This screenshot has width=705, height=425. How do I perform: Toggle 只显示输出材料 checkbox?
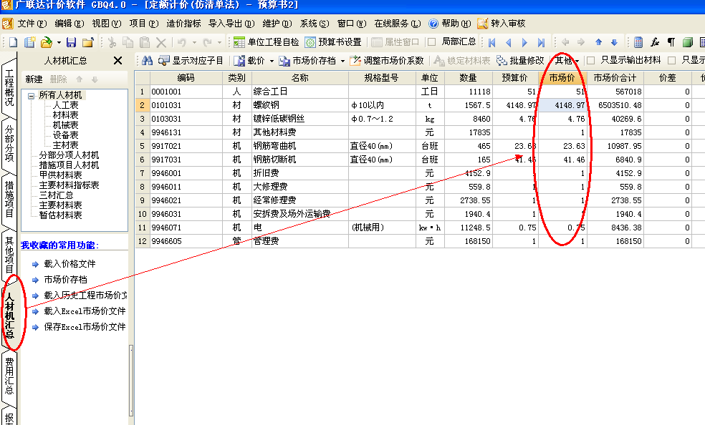click(591, 60)
